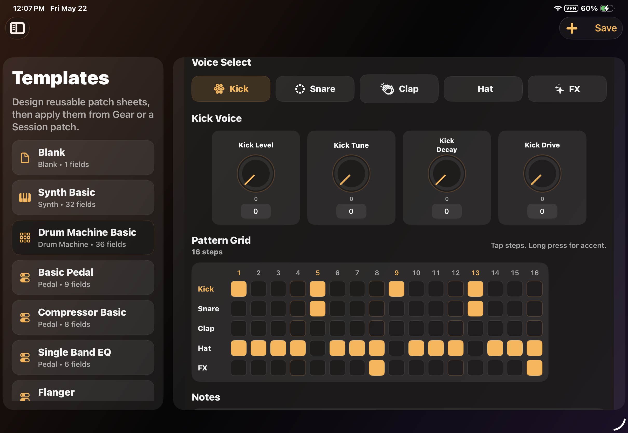Toggle FX step 8 off
Image resolution: width=628 pixels, height=433 pixels.
[x=377, y=368]
